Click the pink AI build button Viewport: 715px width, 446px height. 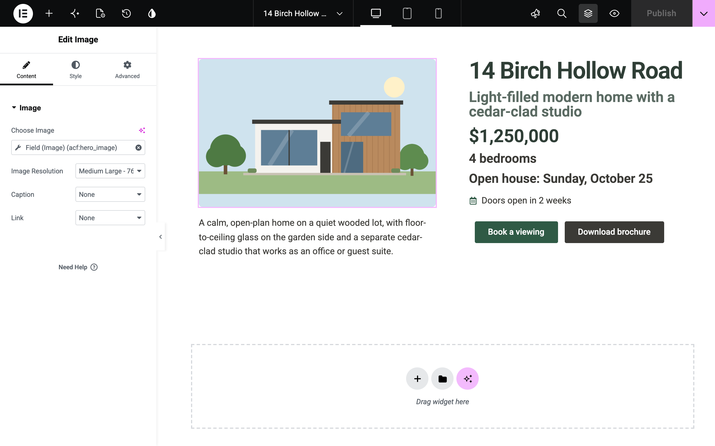(x=468, y=379)
